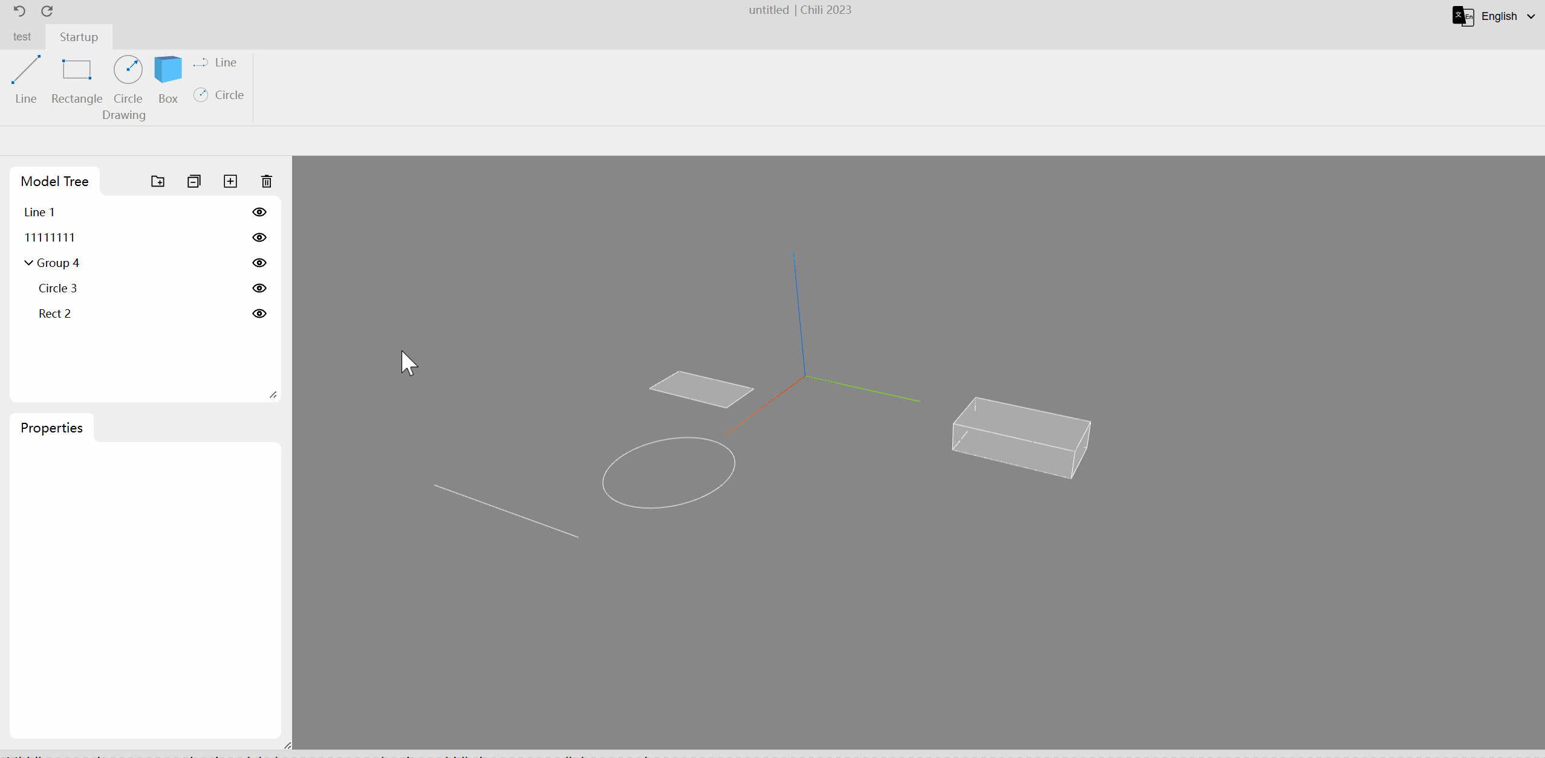Image resolution: width=1545 pixels, height=758 pixels.
Task: Select the Line drawing tool
Action: 25,79
